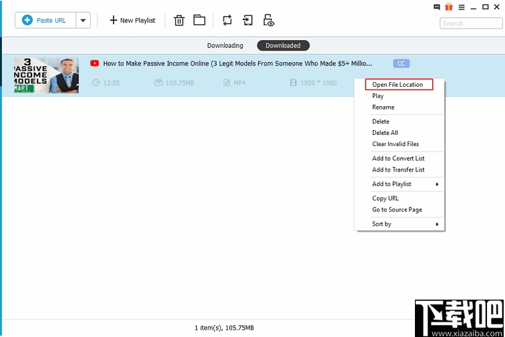
Task: Click the transfer to device icon
Action: point(248,21)
